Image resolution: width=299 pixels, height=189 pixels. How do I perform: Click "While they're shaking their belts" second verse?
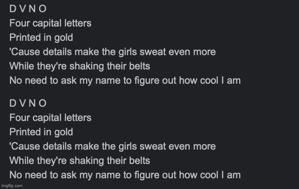[x=80, y=161]
